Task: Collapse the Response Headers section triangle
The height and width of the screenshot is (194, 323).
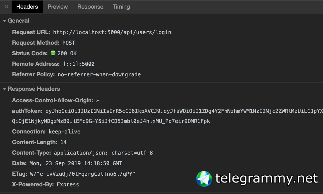Action: (5, 89)
